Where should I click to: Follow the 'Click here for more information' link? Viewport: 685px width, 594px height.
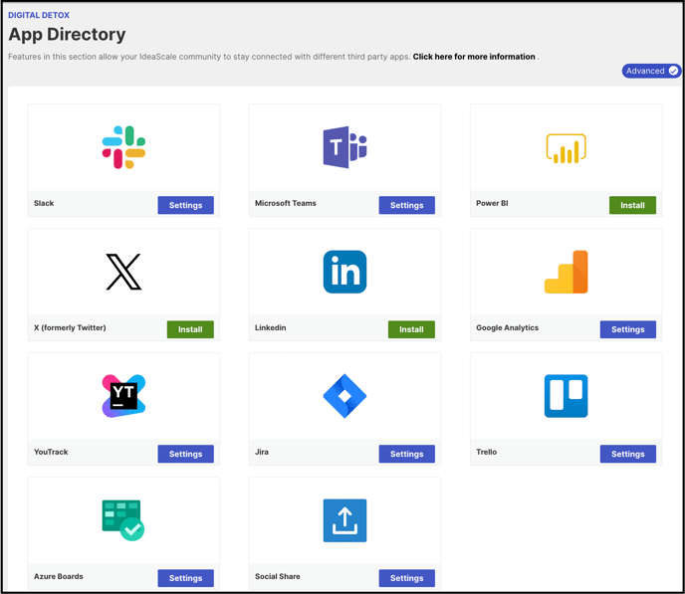[x=474, y=57]
